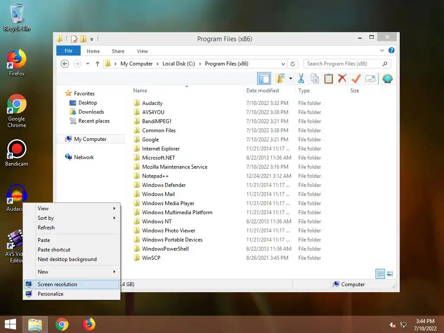Click the Rename toolbar icon
This screenshot has height=333, width=444.
click(370, 78)
